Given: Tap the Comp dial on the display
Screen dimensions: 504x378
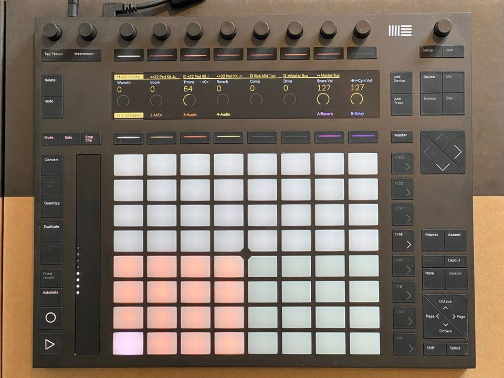Looking at the screenshot, I should [256, 99].
